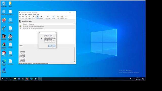Click key pair icon of John Doe row

tap(20, 26)
